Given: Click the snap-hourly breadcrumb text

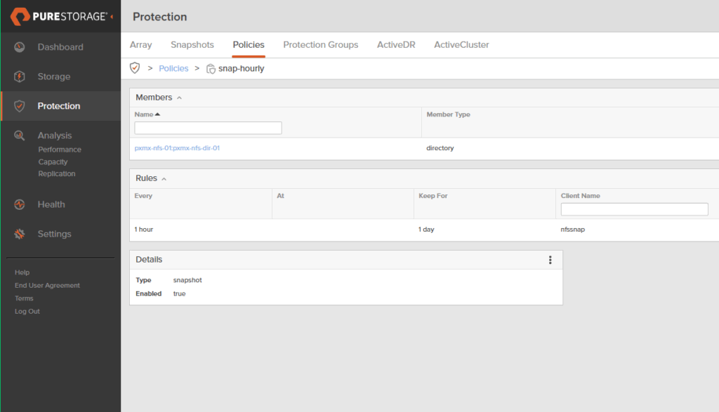Looking at the screenshot, I should (242, 68).
